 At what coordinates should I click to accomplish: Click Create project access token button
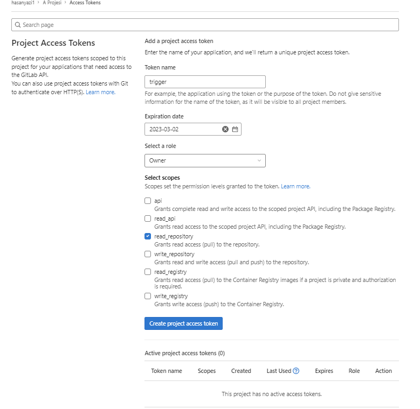(x=183, y=323)
